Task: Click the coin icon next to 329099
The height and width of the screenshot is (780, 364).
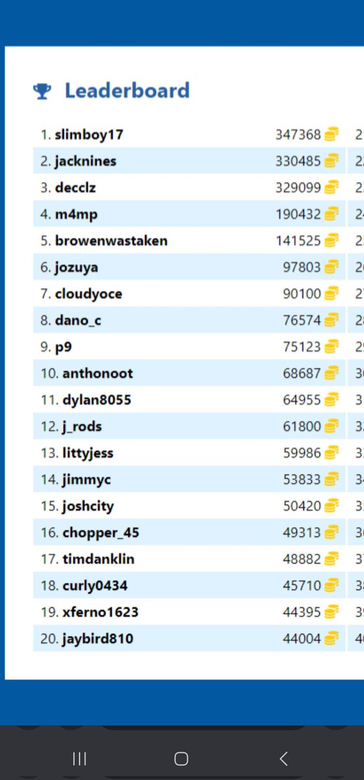Action: [331, 188]
